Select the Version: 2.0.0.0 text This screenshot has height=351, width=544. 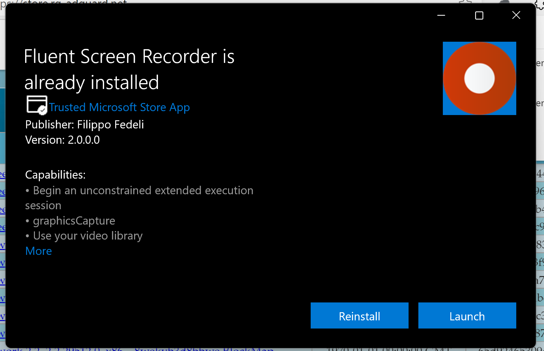[x=62, y=140]
